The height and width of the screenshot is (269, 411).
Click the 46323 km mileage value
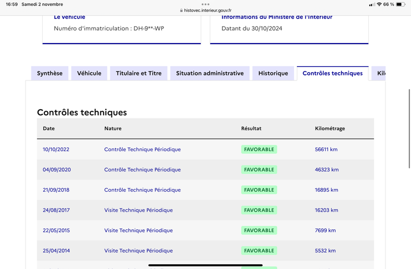327,170
